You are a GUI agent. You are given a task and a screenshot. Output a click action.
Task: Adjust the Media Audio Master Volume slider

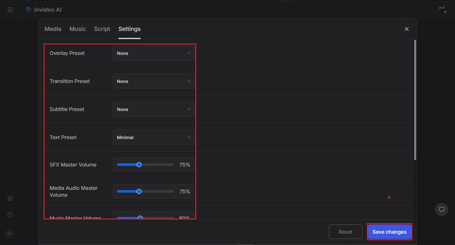145,191
